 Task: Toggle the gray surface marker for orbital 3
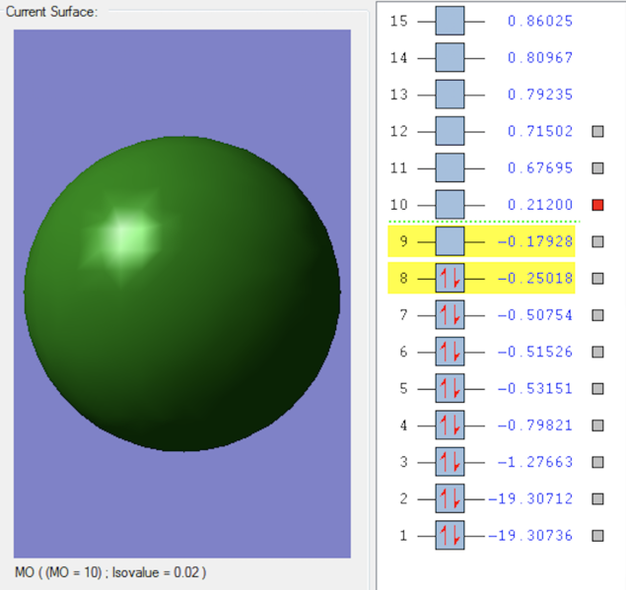(597, 462)
